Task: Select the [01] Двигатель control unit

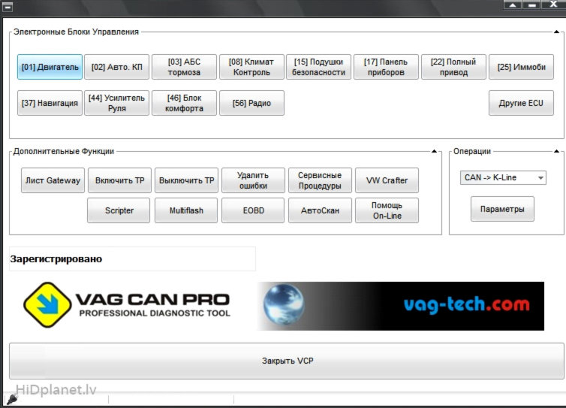Action: 50,67
